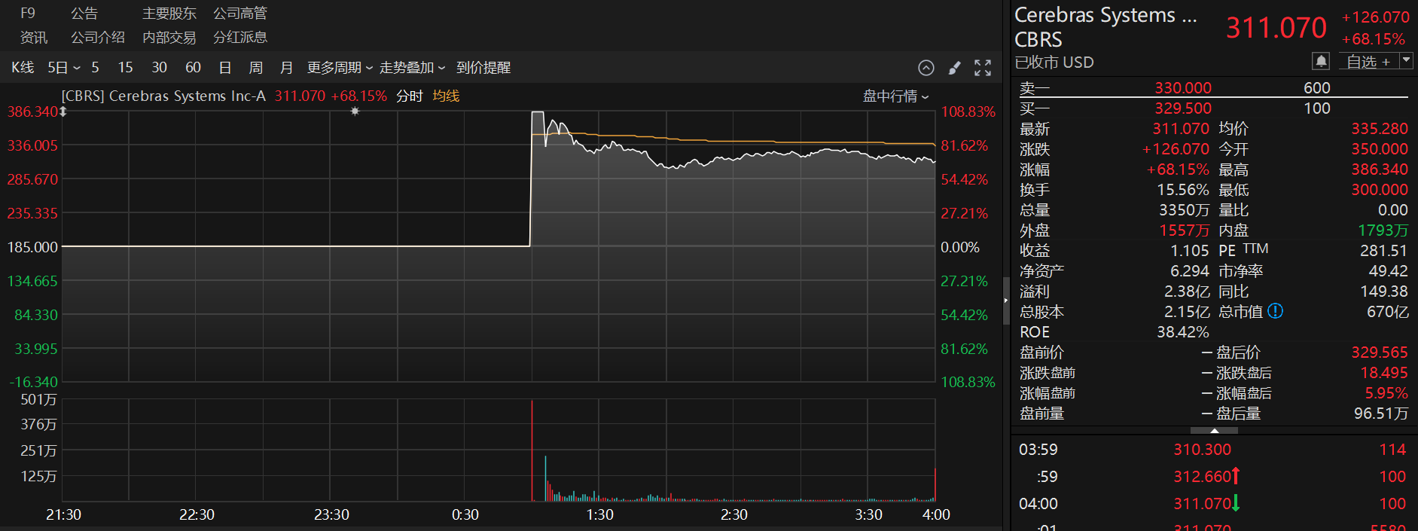Click the price alert bell icon
Image resolution: width=1418 pixels, height=531 pixels.
1321,61
